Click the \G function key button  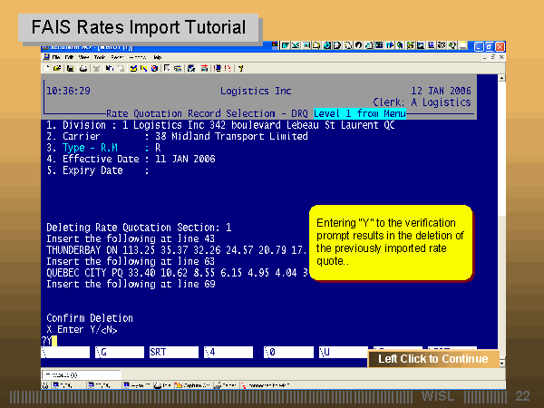point(117,352)
